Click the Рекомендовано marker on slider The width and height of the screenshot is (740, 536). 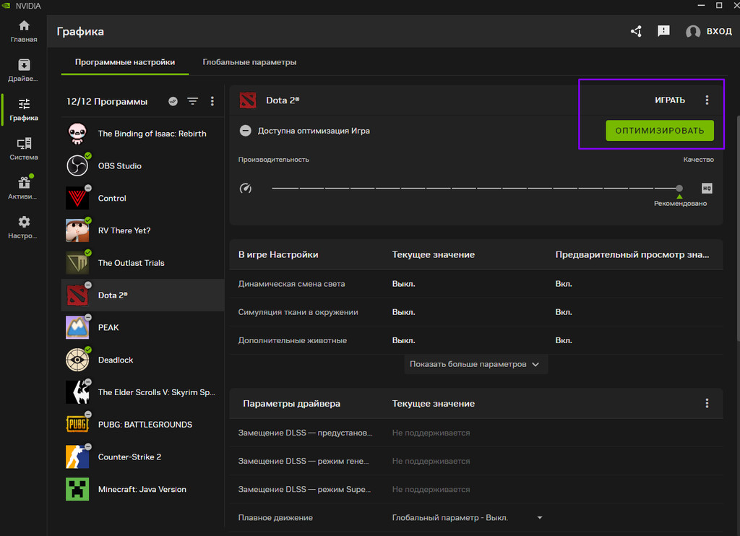(x=679, y=196)
